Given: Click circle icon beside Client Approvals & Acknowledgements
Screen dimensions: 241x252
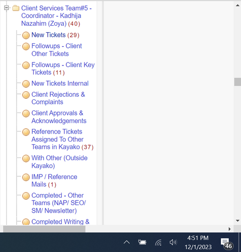Looking at the screenshot, I should click(x=26, y=113).
